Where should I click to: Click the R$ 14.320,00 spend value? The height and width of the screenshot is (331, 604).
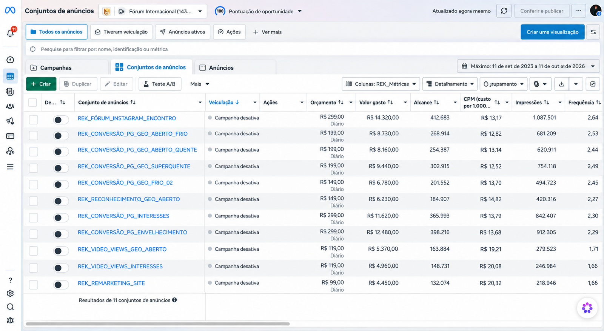(383, 118)
